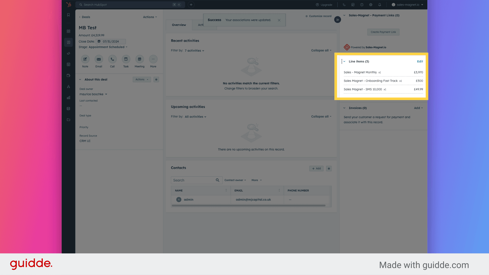Open the Stage Appointment Scheduled dropdown

(x=108, y=47)
